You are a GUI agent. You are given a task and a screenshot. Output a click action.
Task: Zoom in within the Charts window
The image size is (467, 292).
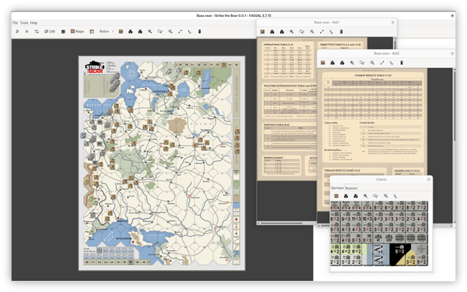(365, 196)
